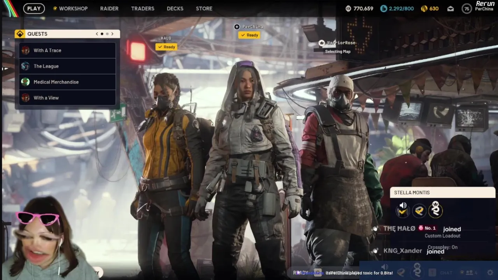498x280 pixels.
Task: Open the PerChina profile name
Action: pos(485,9)
